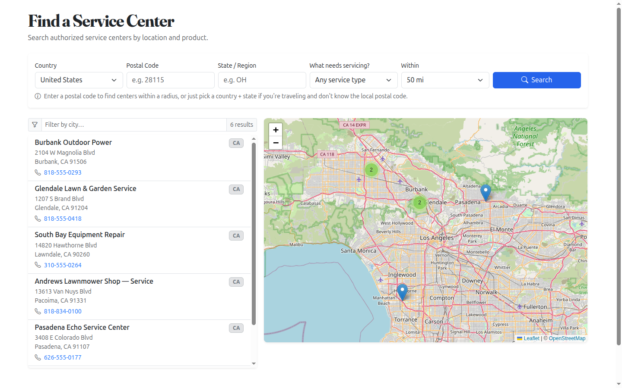
Task: Click the Filter by city field
Action: 134,125
